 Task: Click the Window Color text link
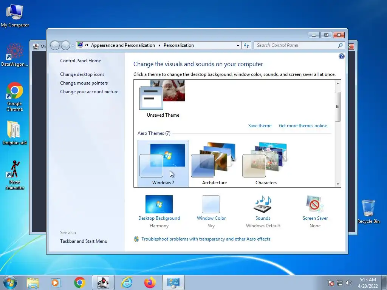pos(211,218)
